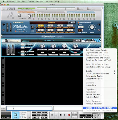This screenshot has width=118, height=120.
Task: Select loop slot 5 button in Dr.OctoRex
Action: click(41, 30)
